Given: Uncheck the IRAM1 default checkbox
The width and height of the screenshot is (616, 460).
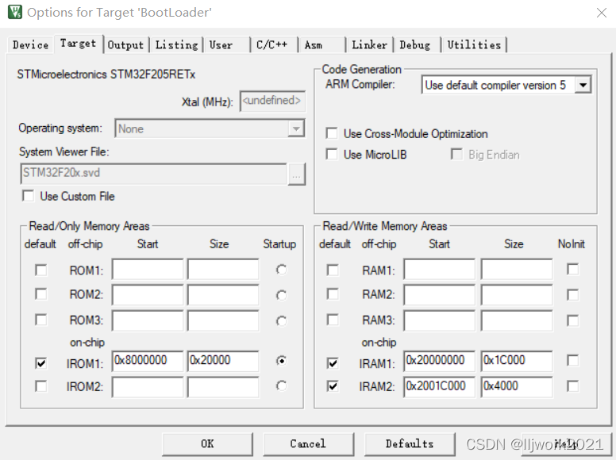Looking at the screenshot, I should 333,363.
